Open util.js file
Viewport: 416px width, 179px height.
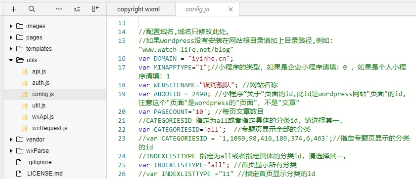pyautogui.click(x=39, y=106)
